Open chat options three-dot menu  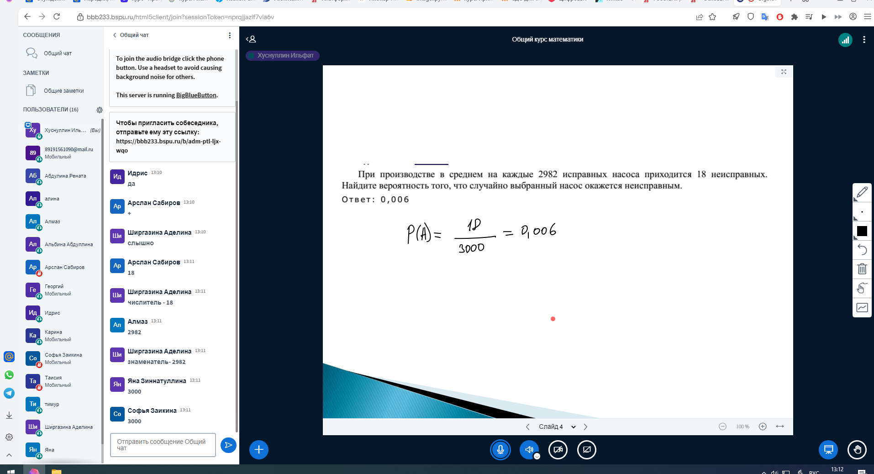[x=230, y=35]
